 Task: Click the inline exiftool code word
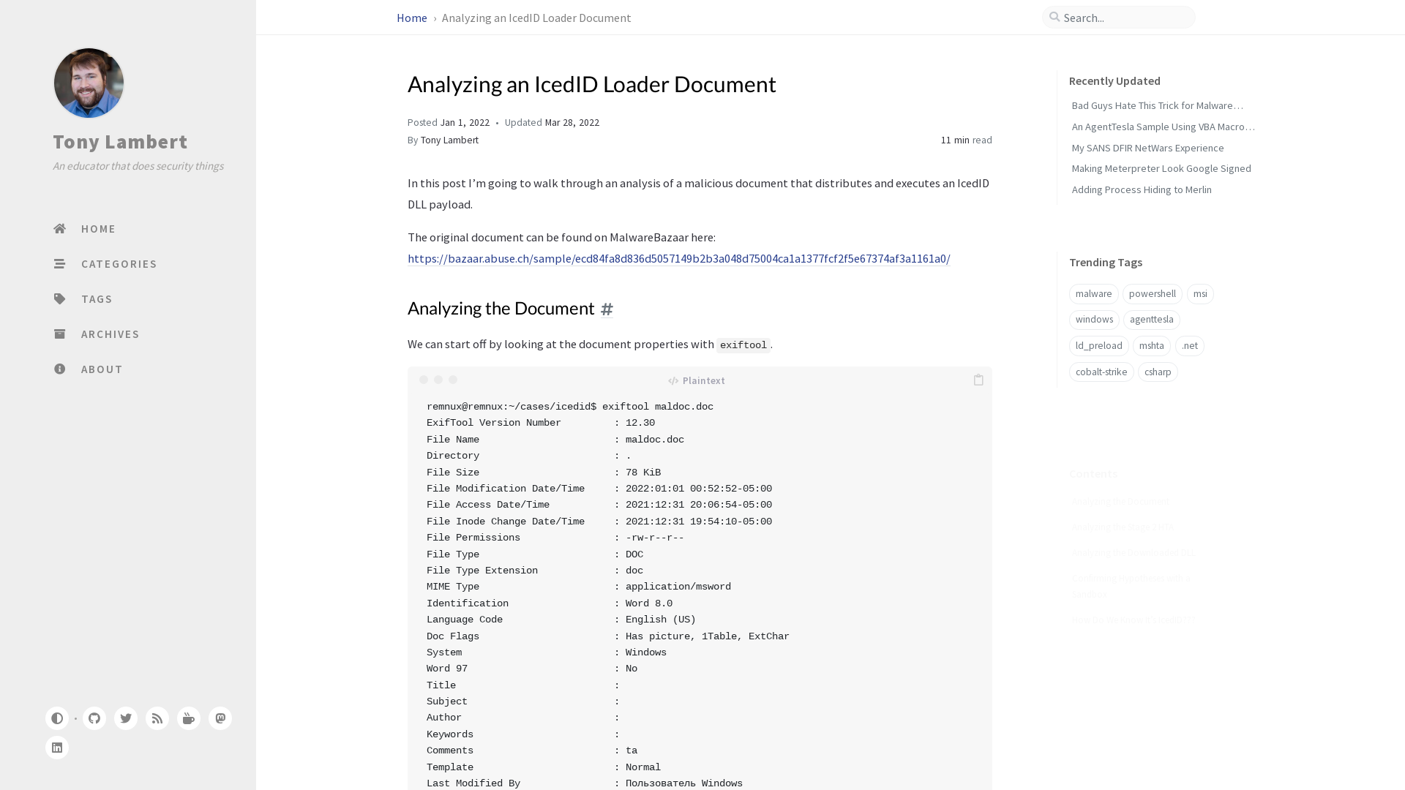743,345
